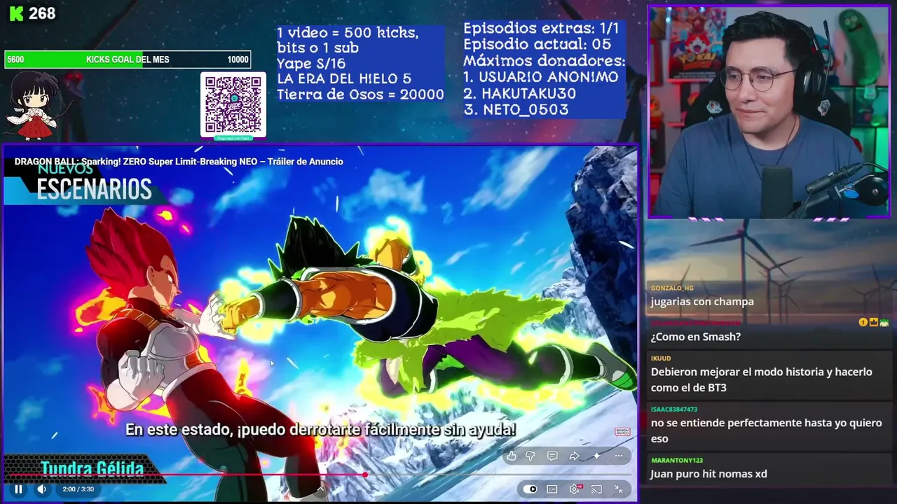Viewport: 897px width, 504px height.
Task: Click the chat badges beside "¿Como en Smash?"
Action: 874,323
